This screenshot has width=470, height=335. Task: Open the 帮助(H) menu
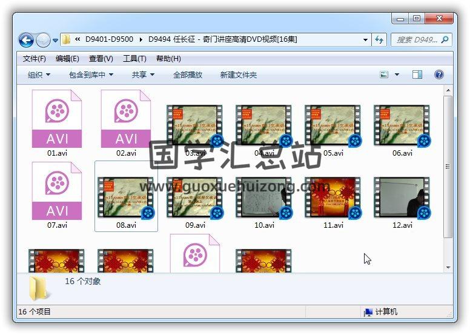click(x=168, y=59)
